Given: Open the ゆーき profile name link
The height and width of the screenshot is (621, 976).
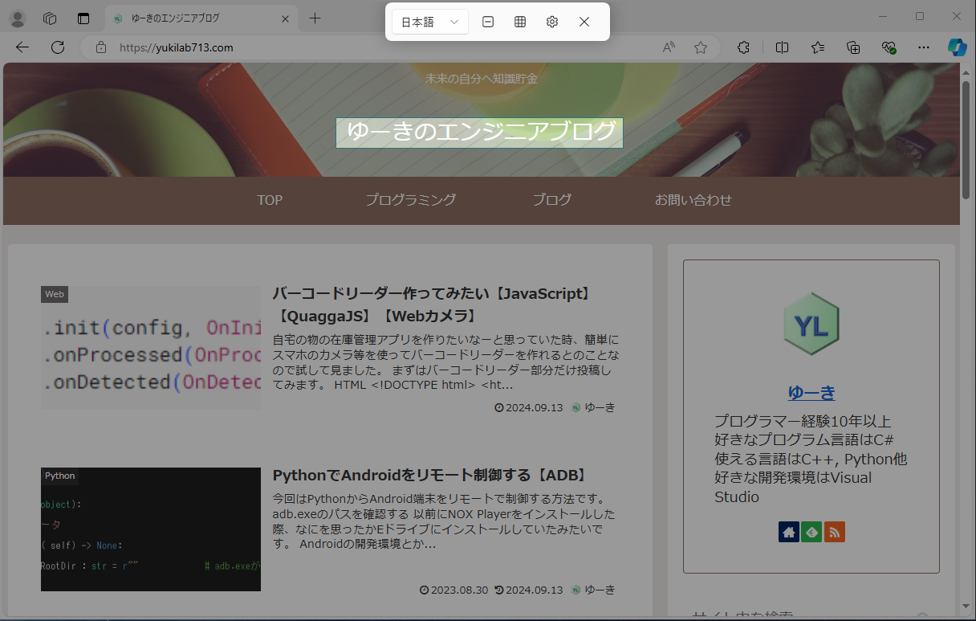Looking at the screenshot, I should (x=811, y=393).
